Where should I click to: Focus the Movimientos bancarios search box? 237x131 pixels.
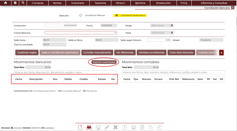coord(65,72)
